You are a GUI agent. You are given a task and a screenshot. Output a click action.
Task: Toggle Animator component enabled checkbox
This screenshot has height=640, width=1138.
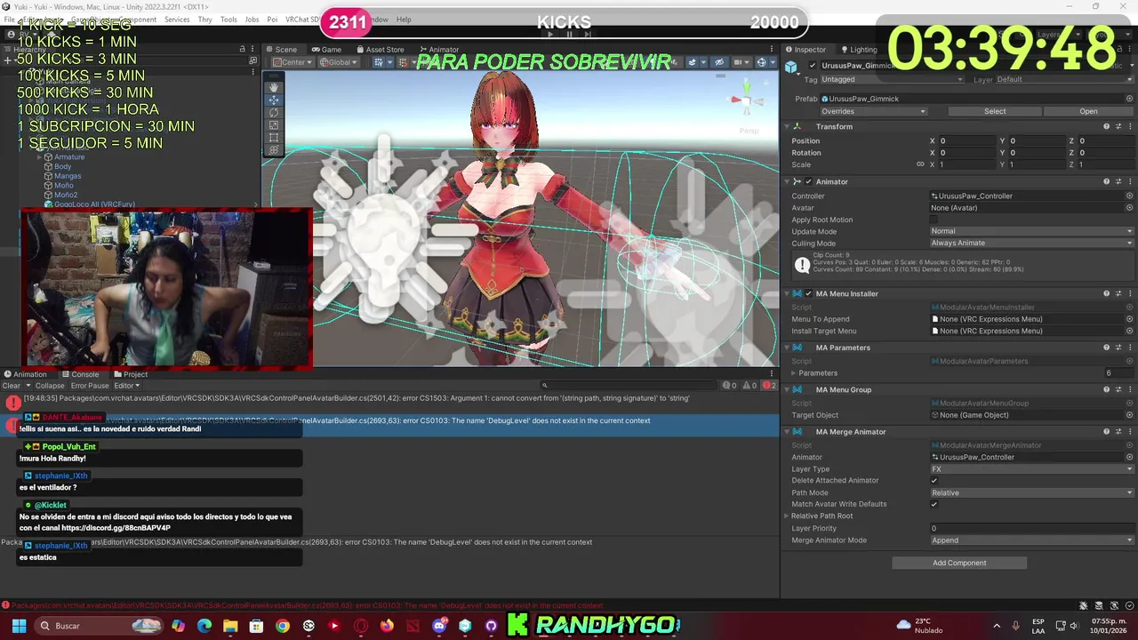pos(808,181)
